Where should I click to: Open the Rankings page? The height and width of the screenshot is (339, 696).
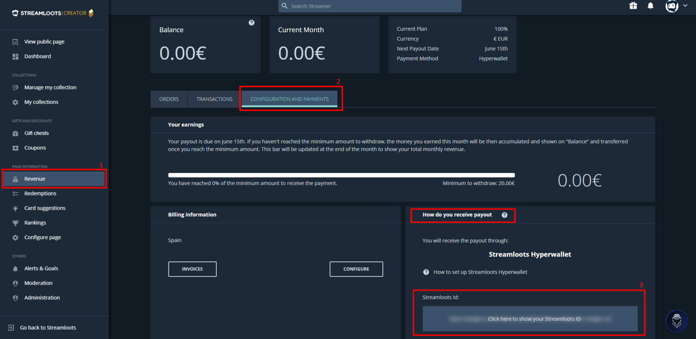(35, 223)
